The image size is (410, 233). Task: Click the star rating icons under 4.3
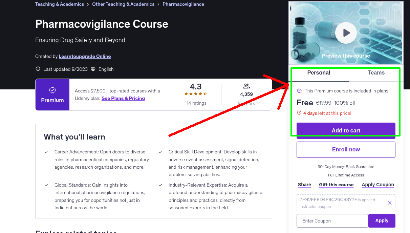coord(195,93)
